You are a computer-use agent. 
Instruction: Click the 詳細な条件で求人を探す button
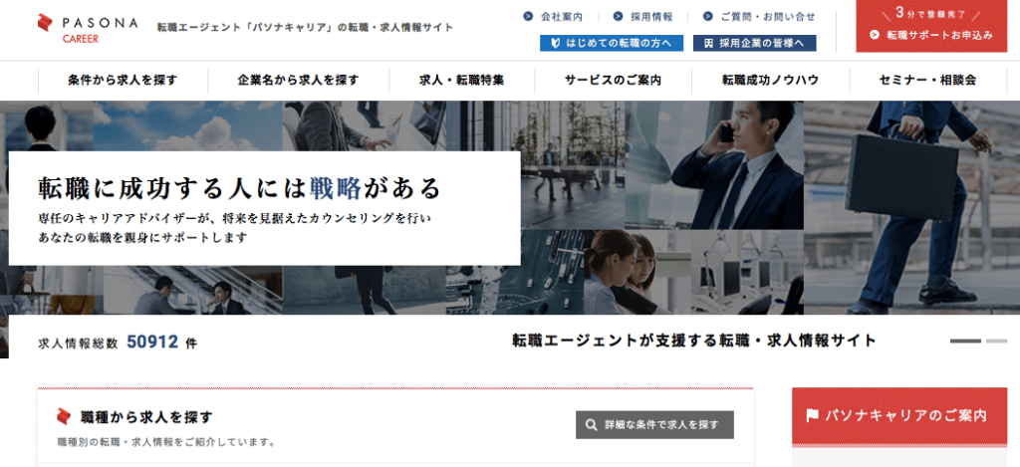tap(654, 425)
